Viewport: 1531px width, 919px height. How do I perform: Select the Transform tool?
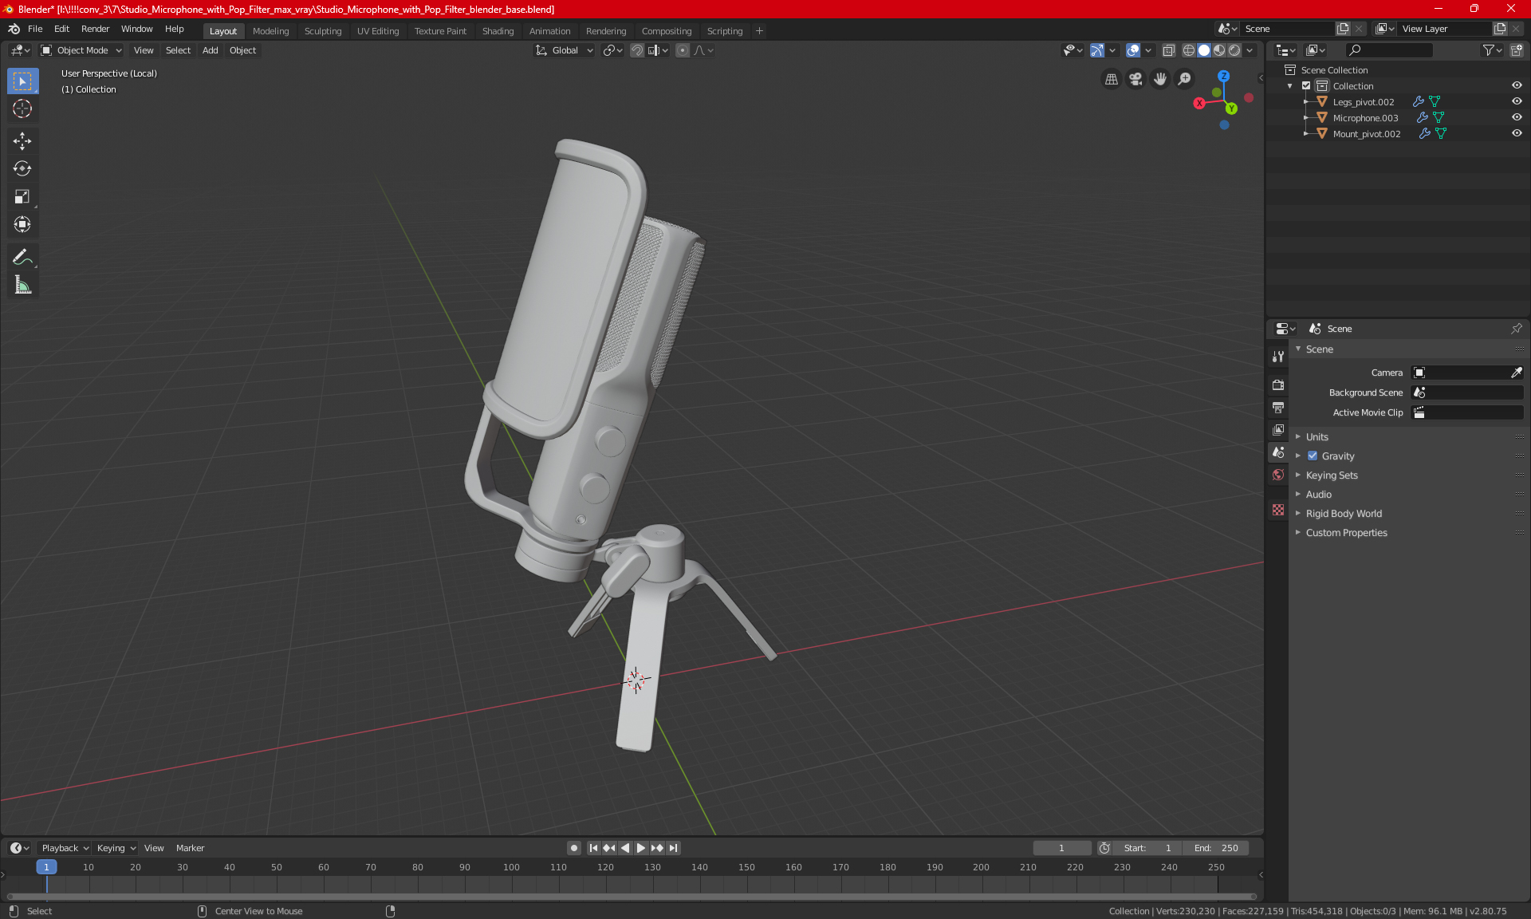22,224
